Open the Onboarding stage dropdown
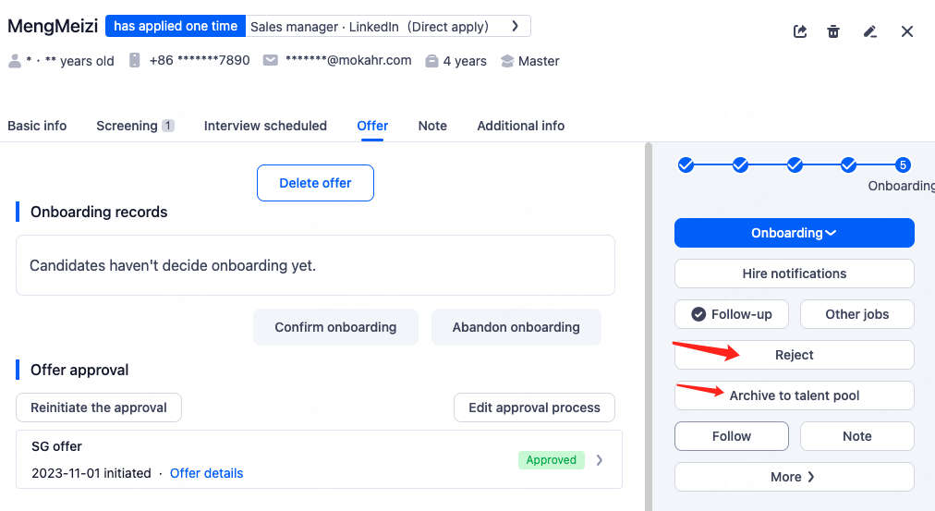The width and height of the screenshot is (935, 511). tap(794, 233)
